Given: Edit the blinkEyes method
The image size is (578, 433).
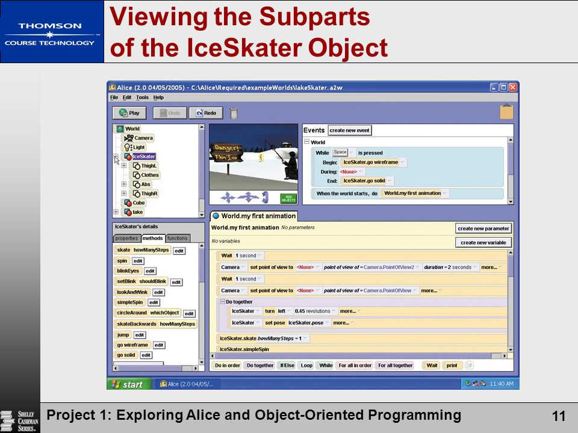Looking at the screenshot, I should [x=150, y=271].
